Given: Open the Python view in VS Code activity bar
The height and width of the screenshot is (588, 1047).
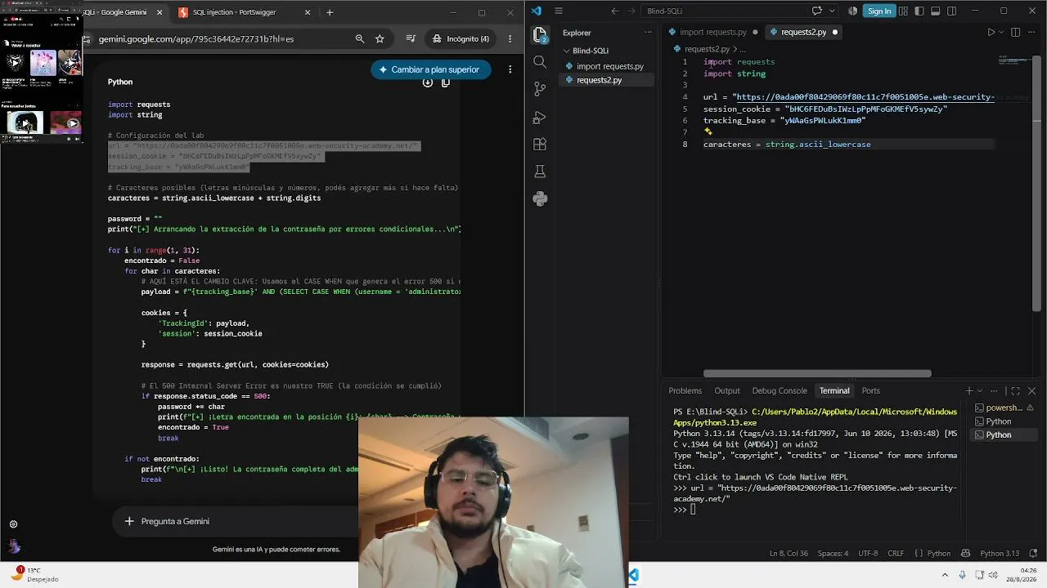Looking at the screenshot, I should pos(540,198).
